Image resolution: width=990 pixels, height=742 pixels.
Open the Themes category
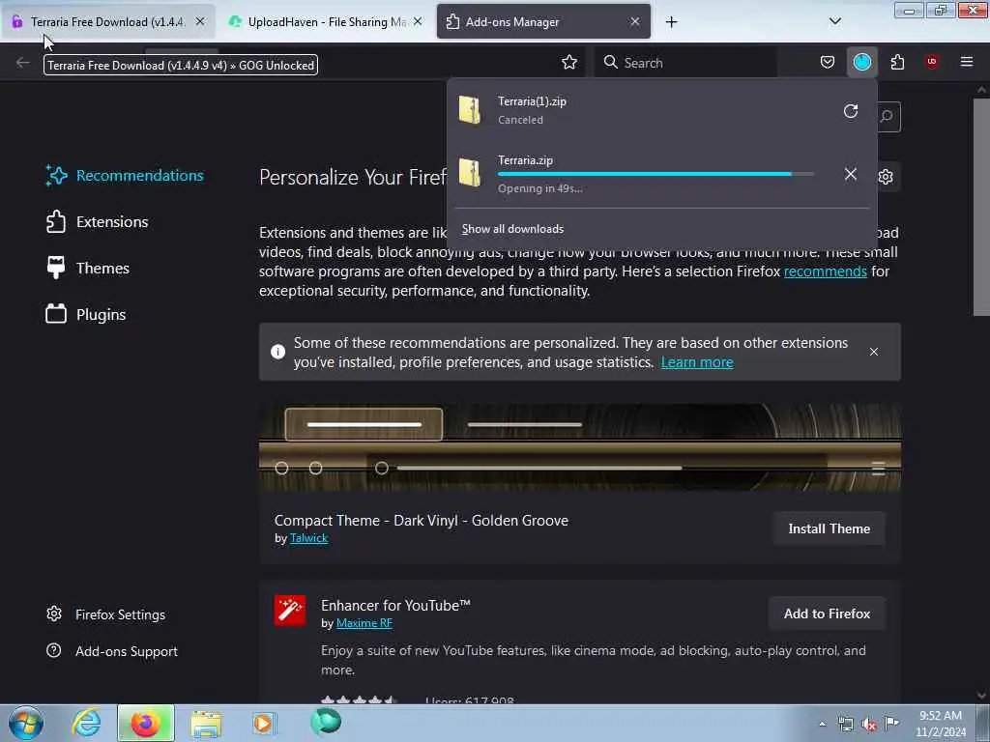click(88, 269)
